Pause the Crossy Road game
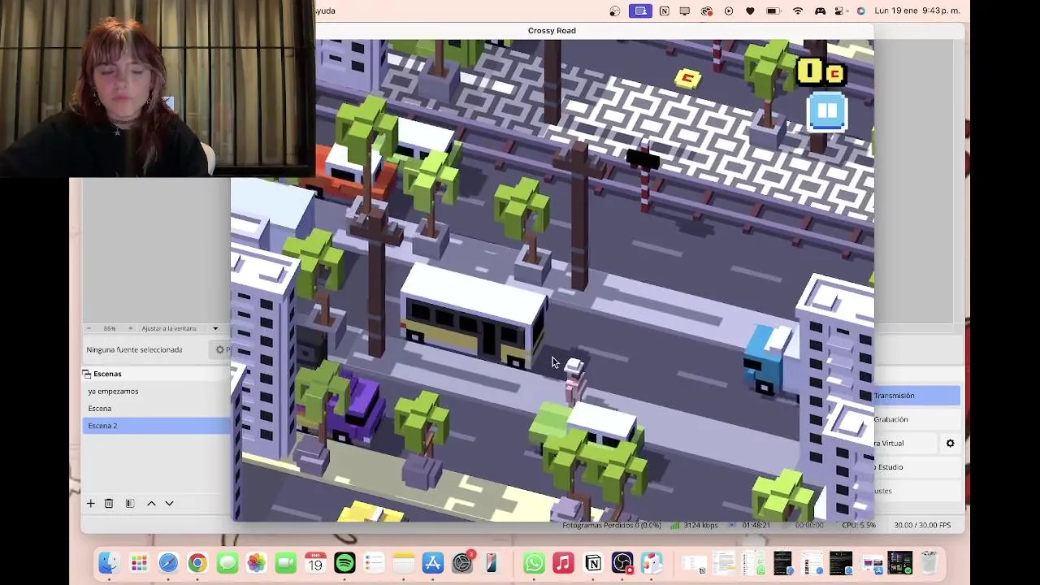 coord(827,111)
